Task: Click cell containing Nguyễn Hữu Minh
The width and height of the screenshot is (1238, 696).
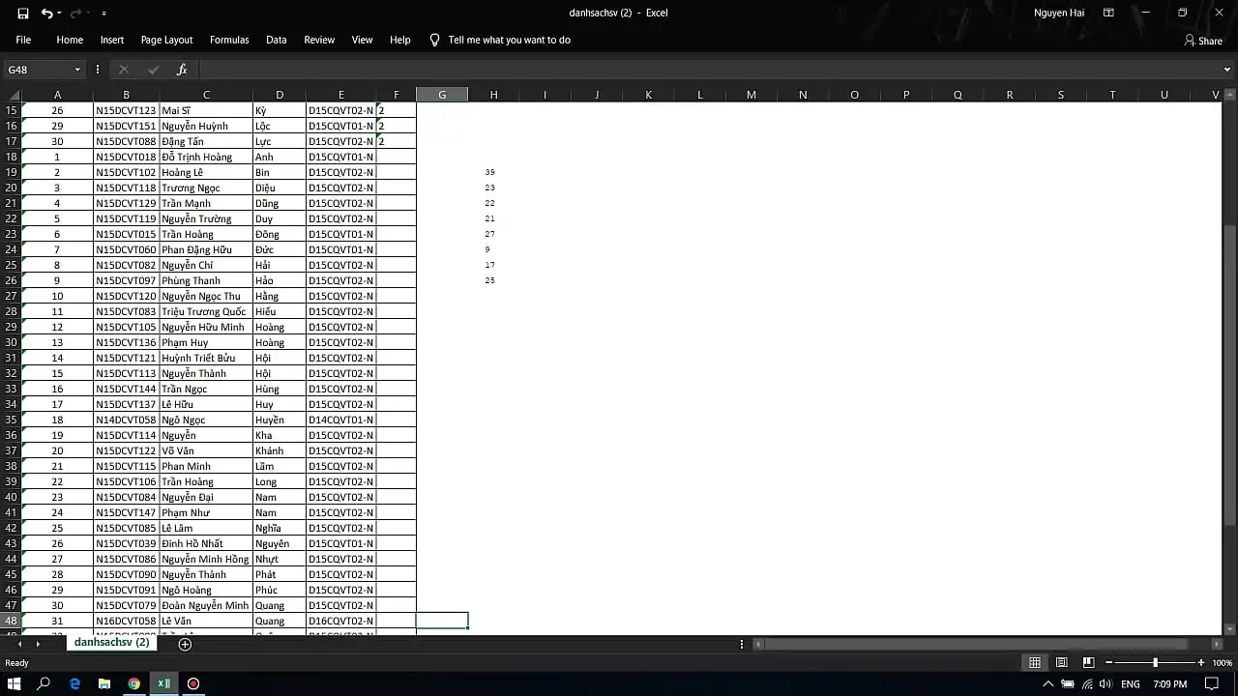Action: coord(206,327)
